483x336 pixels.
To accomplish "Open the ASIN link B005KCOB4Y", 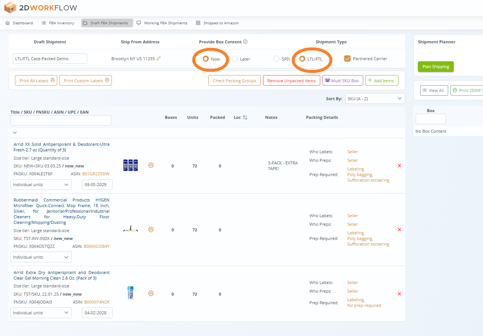I will click(x=96, y=246).
